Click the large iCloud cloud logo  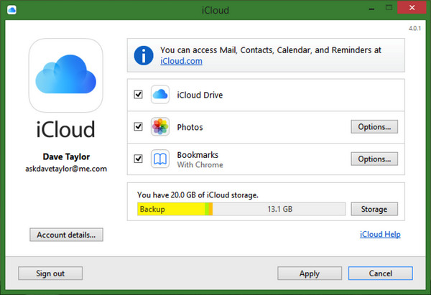tap(65, 75)
